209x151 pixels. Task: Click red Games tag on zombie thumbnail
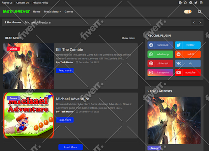[13, 49]
